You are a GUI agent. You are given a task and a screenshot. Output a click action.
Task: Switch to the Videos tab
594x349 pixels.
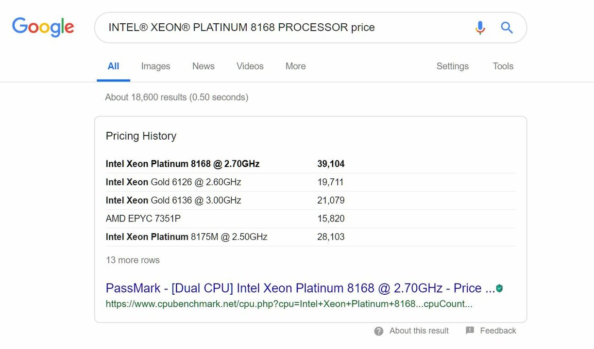point(250,66)
